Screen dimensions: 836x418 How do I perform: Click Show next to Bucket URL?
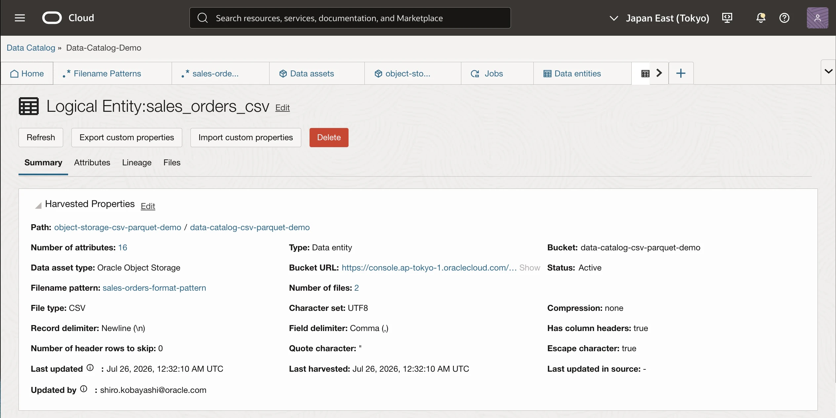[529, 268]
